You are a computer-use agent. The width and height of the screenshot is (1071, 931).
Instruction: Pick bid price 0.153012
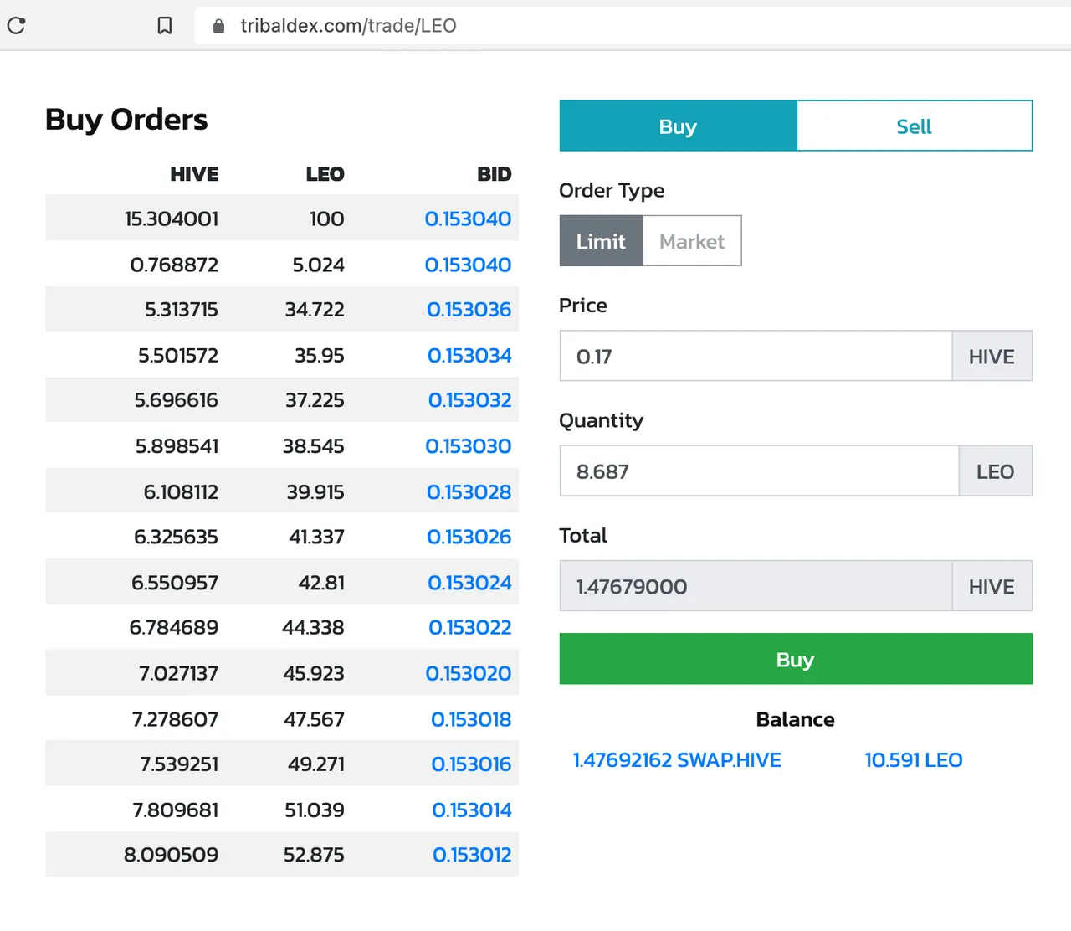[472, 855]
